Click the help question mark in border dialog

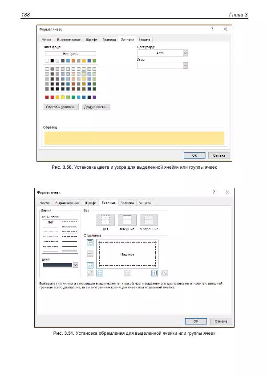214,192
